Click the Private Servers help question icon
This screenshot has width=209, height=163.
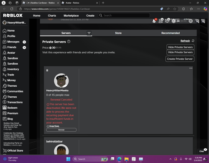coord(69,42)
